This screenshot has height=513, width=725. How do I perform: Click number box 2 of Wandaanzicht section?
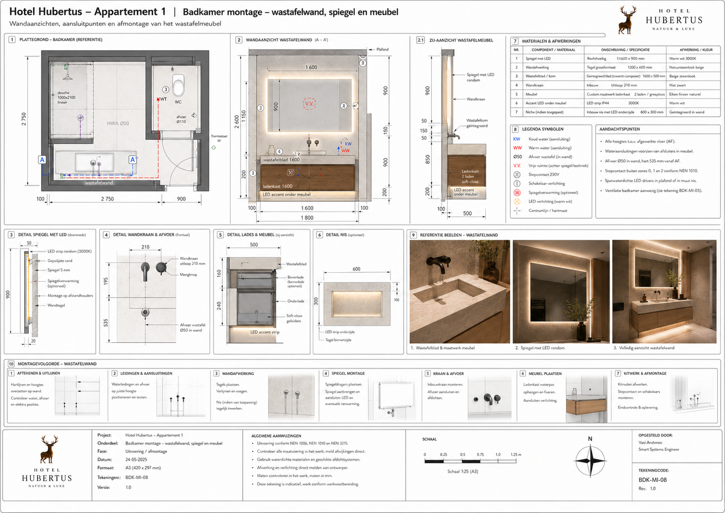tap(239, 40)
